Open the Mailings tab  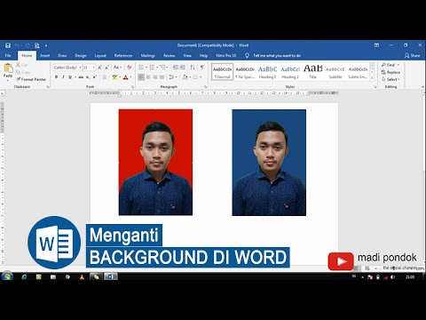147,55
